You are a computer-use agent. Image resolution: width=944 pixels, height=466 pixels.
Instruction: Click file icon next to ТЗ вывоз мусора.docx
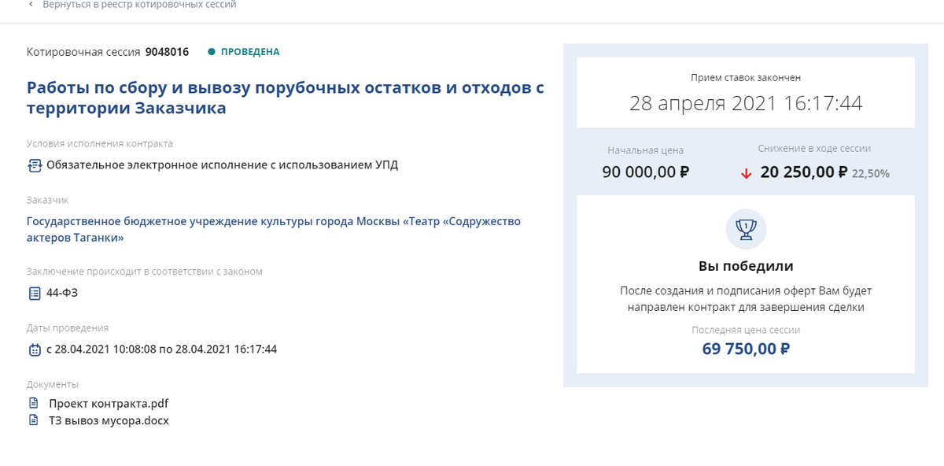coord(33,420)
